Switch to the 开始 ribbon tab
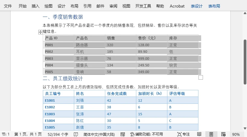Image resolution: width=247 pixels, height=137 pixels. 23,6
